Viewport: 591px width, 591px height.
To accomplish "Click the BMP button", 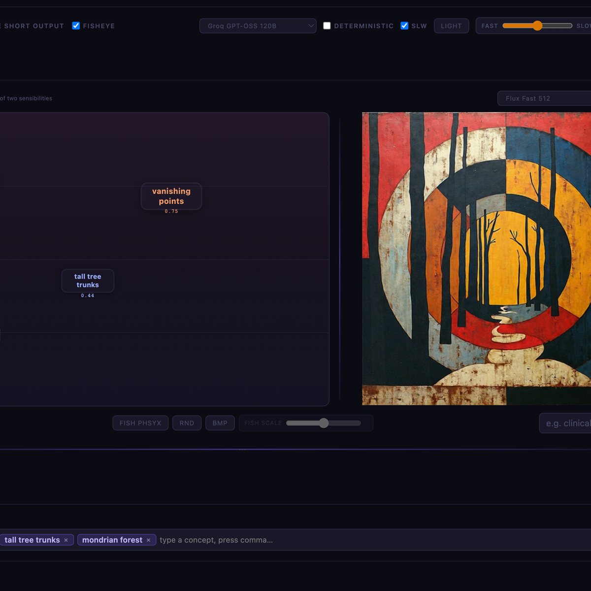I will pos(220,423).
